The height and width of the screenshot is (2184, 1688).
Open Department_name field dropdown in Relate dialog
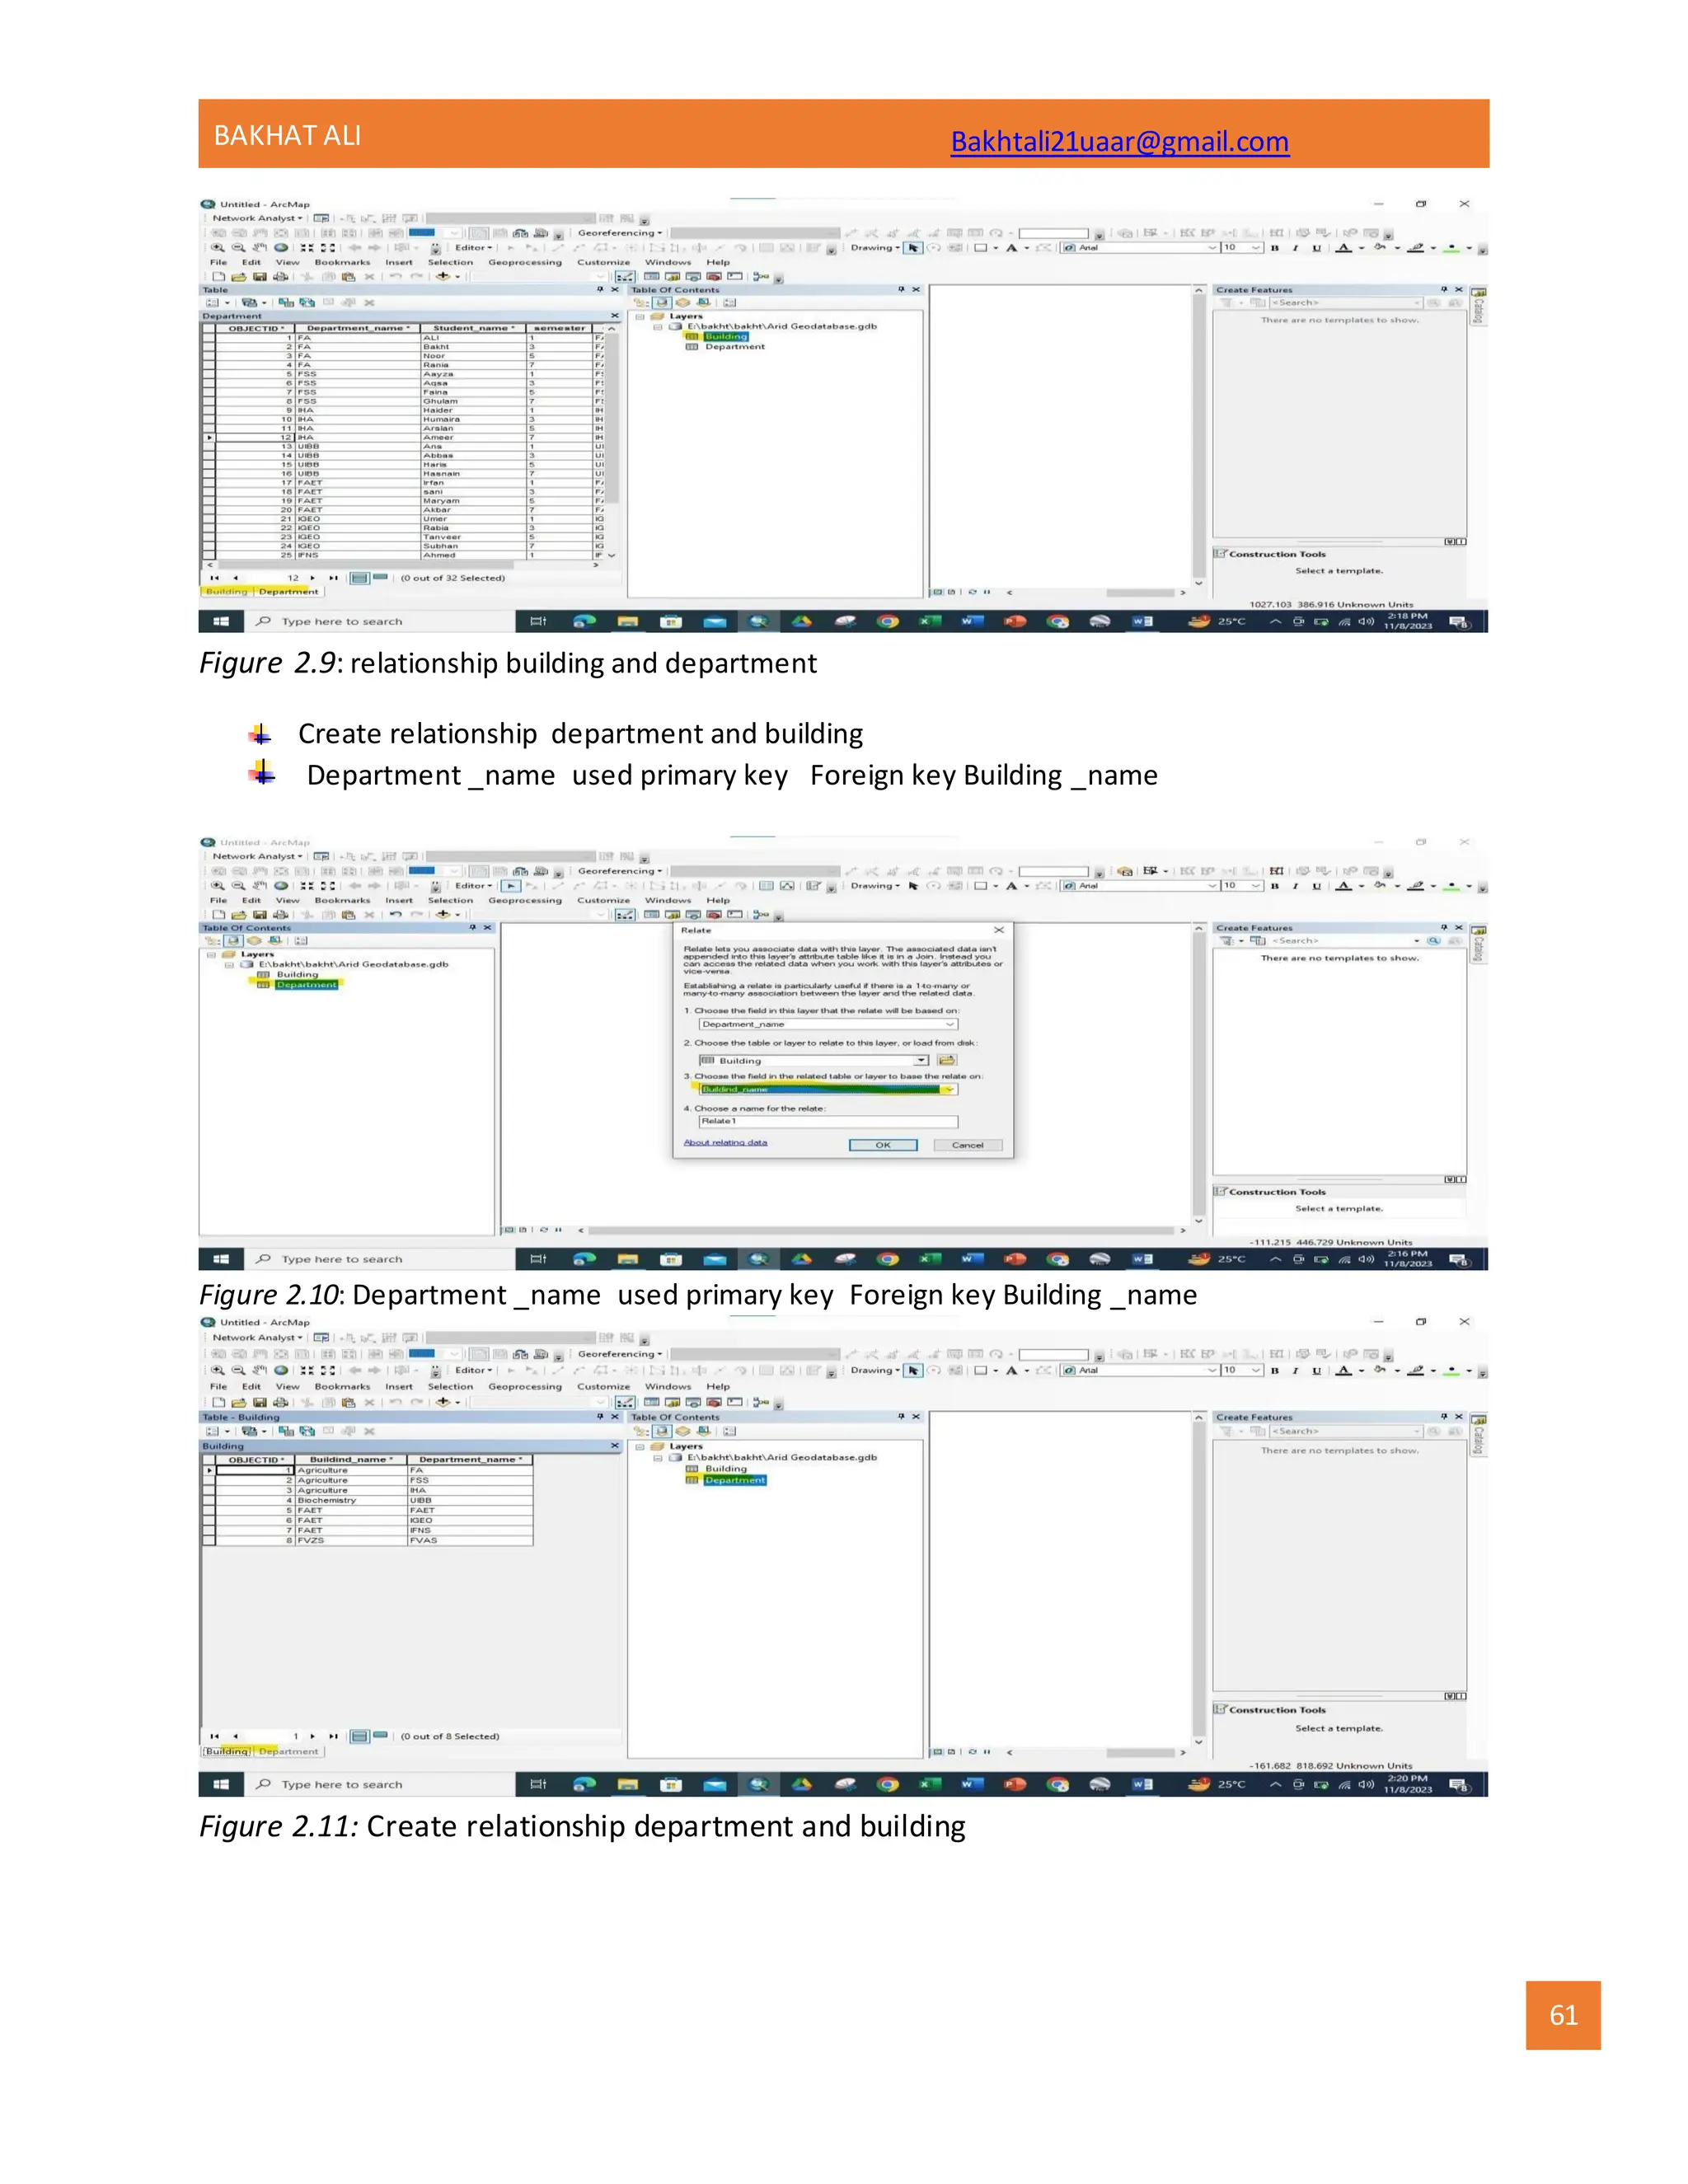point(950,1024)
